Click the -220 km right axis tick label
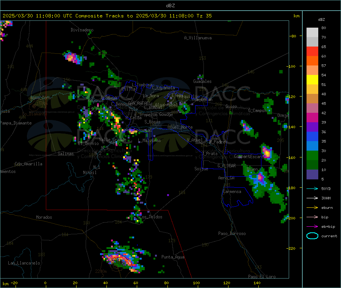The height and width of the screenshot is (288, 341). pos(292,248)
